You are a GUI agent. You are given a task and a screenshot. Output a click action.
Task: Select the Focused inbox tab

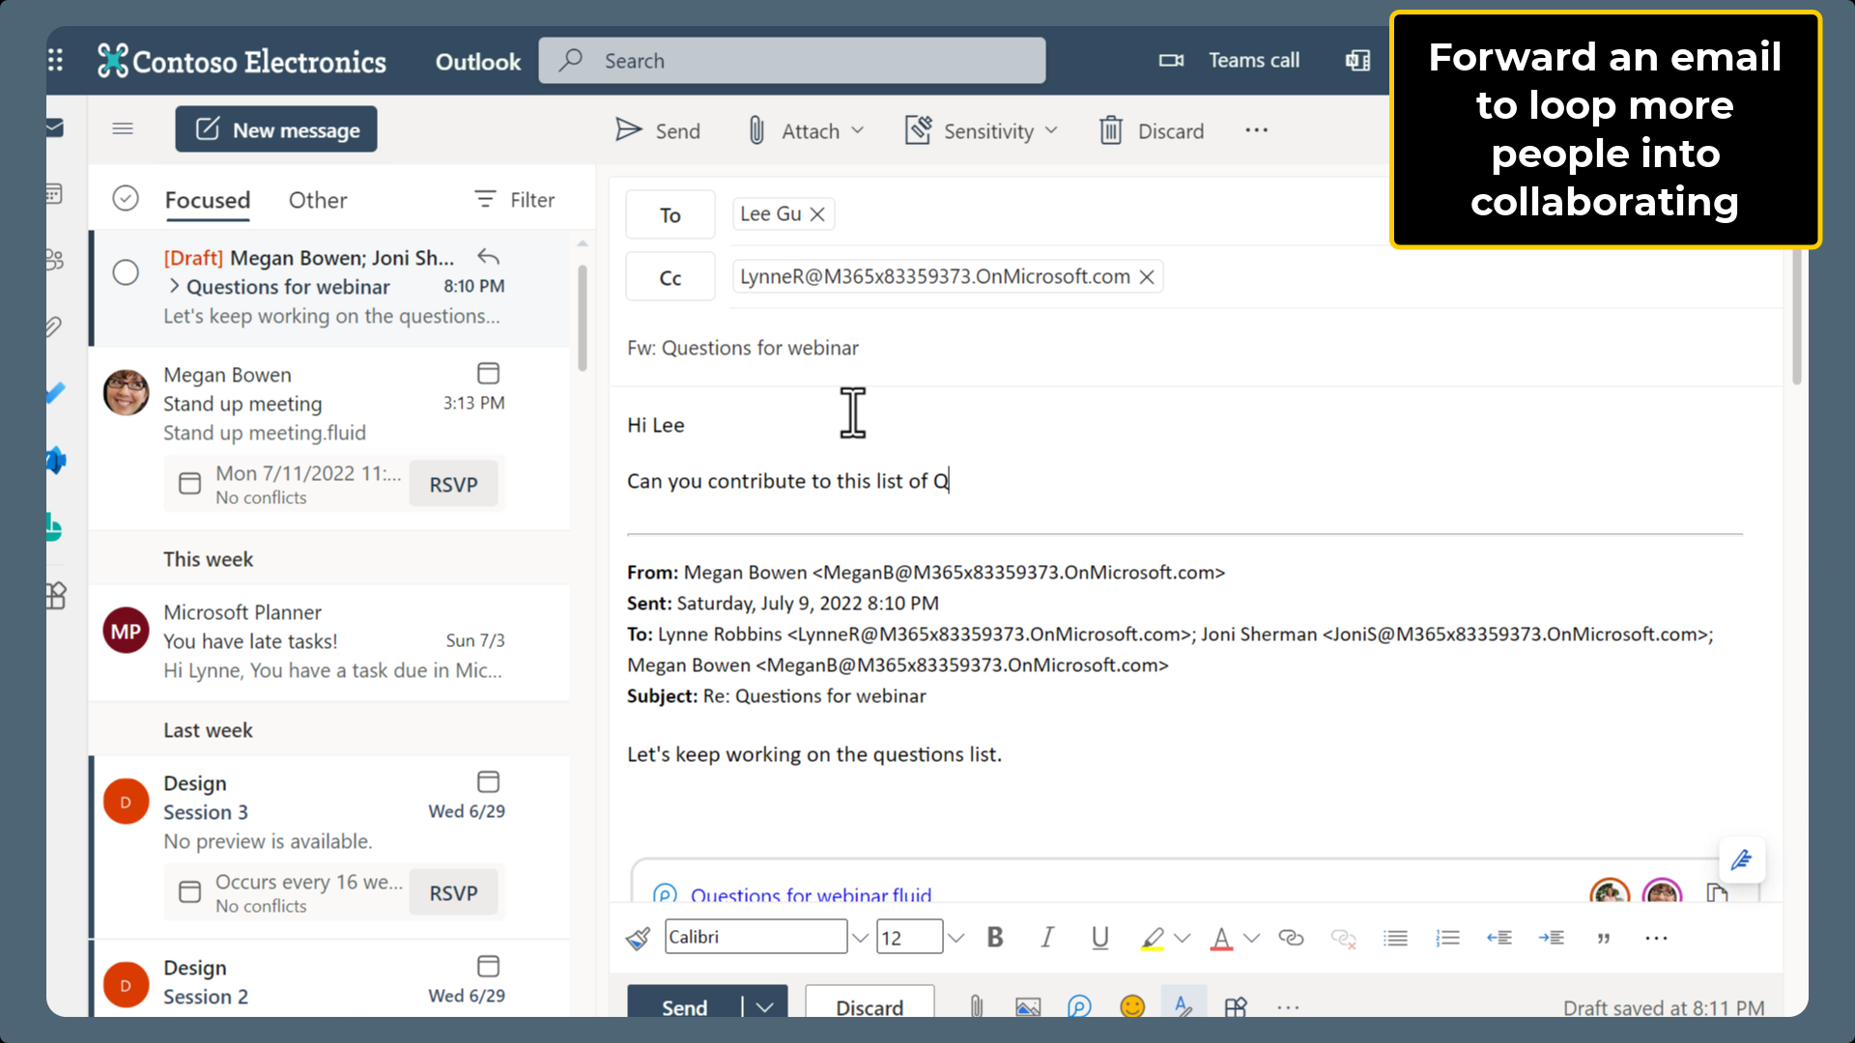tap(207, 200)
